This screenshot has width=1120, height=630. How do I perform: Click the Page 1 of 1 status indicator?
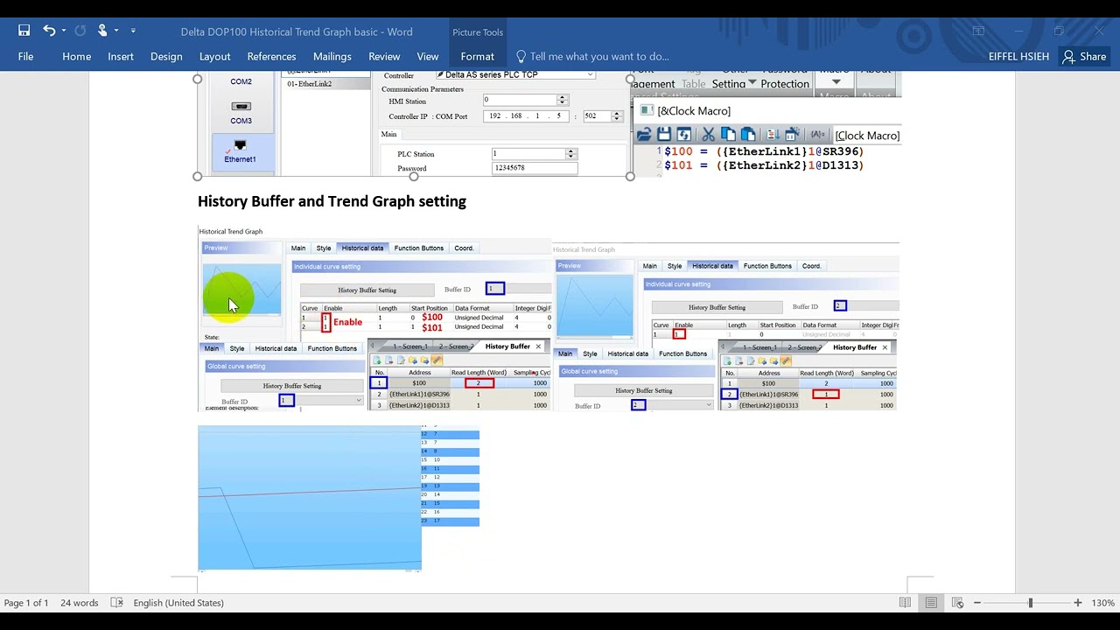pyautogui.click(x=26, y=603)
